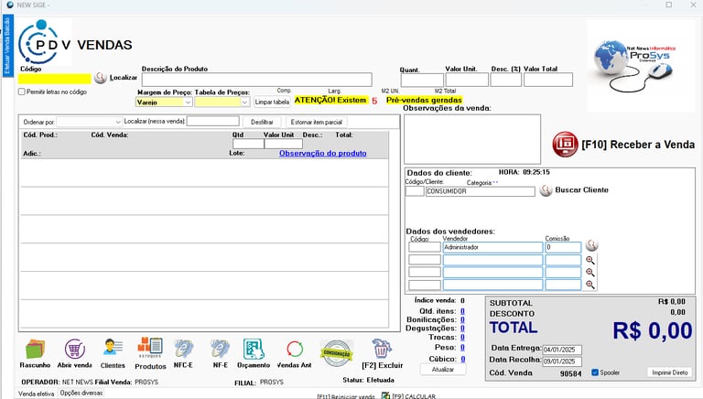The width and height of the screenshot is (703, 399).
Task: Open the Orçamento icon
Action: [254, 349]
